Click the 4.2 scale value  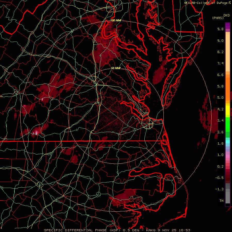[x=220, y=109]
